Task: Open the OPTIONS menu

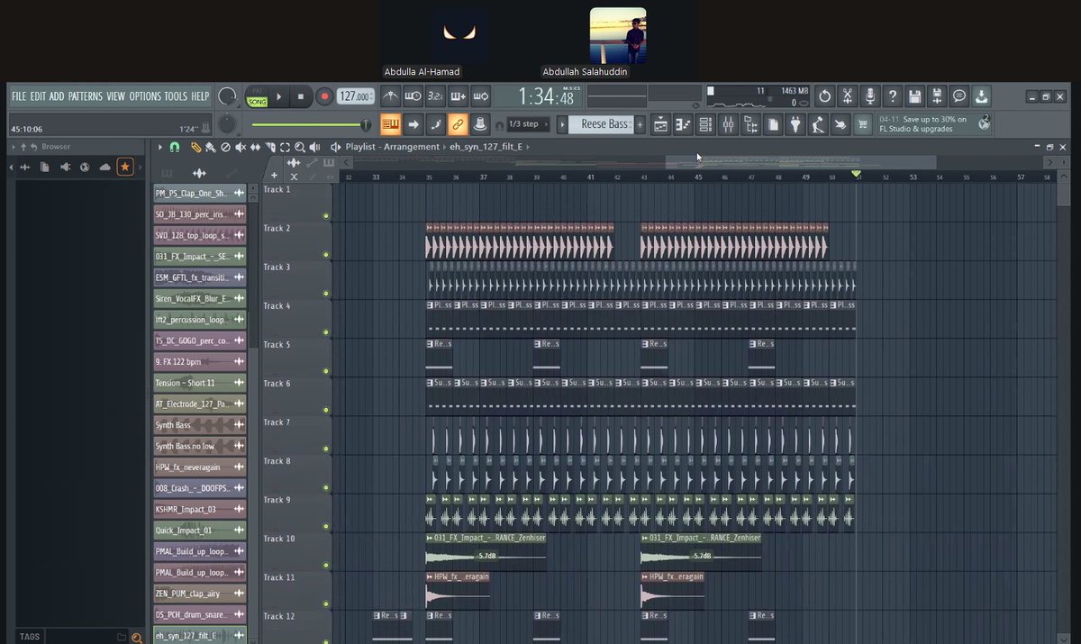Action: point(145,96)
